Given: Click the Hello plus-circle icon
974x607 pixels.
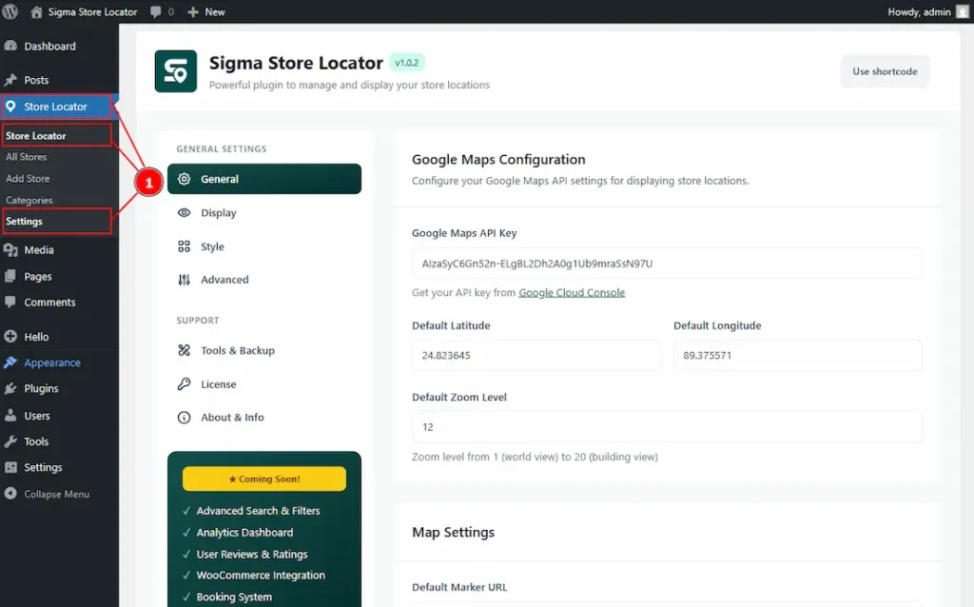Looking at the screenshot, I should (10, 336).
